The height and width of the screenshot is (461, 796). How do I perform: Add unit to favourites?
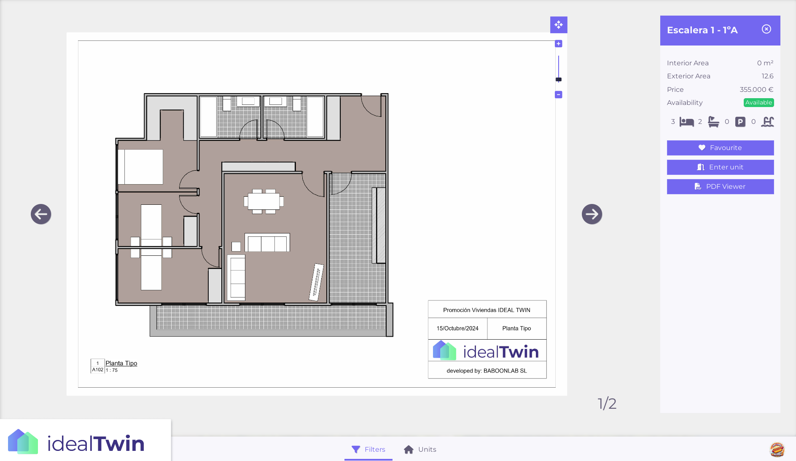point(720,148)
